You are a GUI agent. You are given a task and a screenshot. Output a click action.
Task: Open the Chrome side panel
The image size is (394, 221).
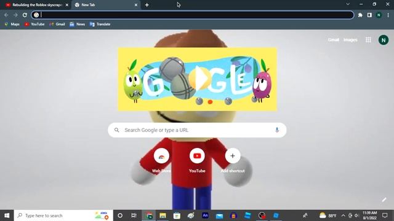click(x=369, y=15)
